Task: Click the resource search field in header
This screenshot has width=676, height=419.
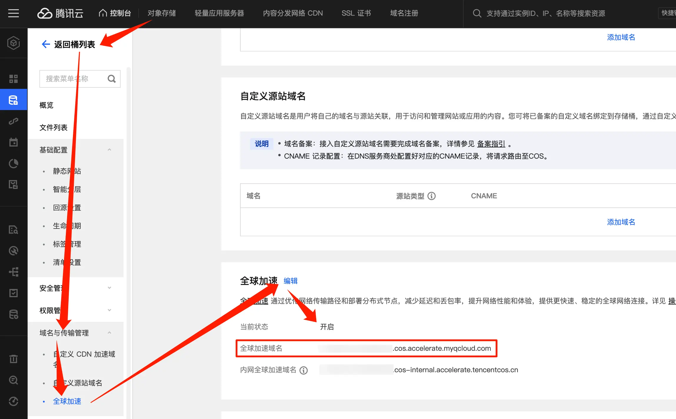Action: 546,14
